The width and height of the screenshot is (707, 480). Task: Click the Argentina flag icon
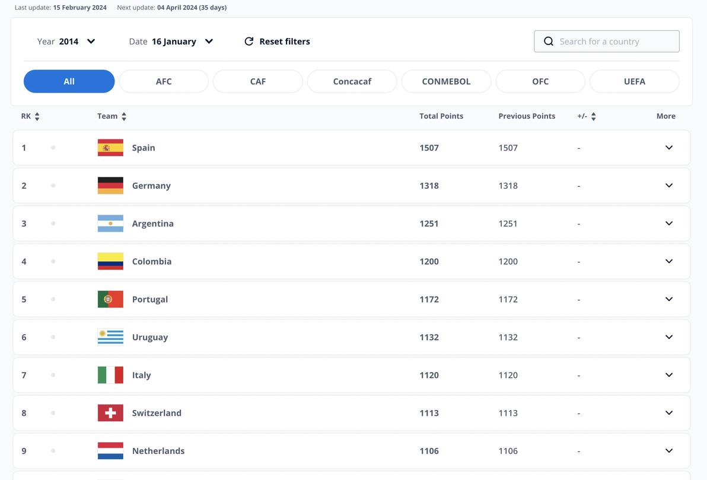(x=110, y=223)
